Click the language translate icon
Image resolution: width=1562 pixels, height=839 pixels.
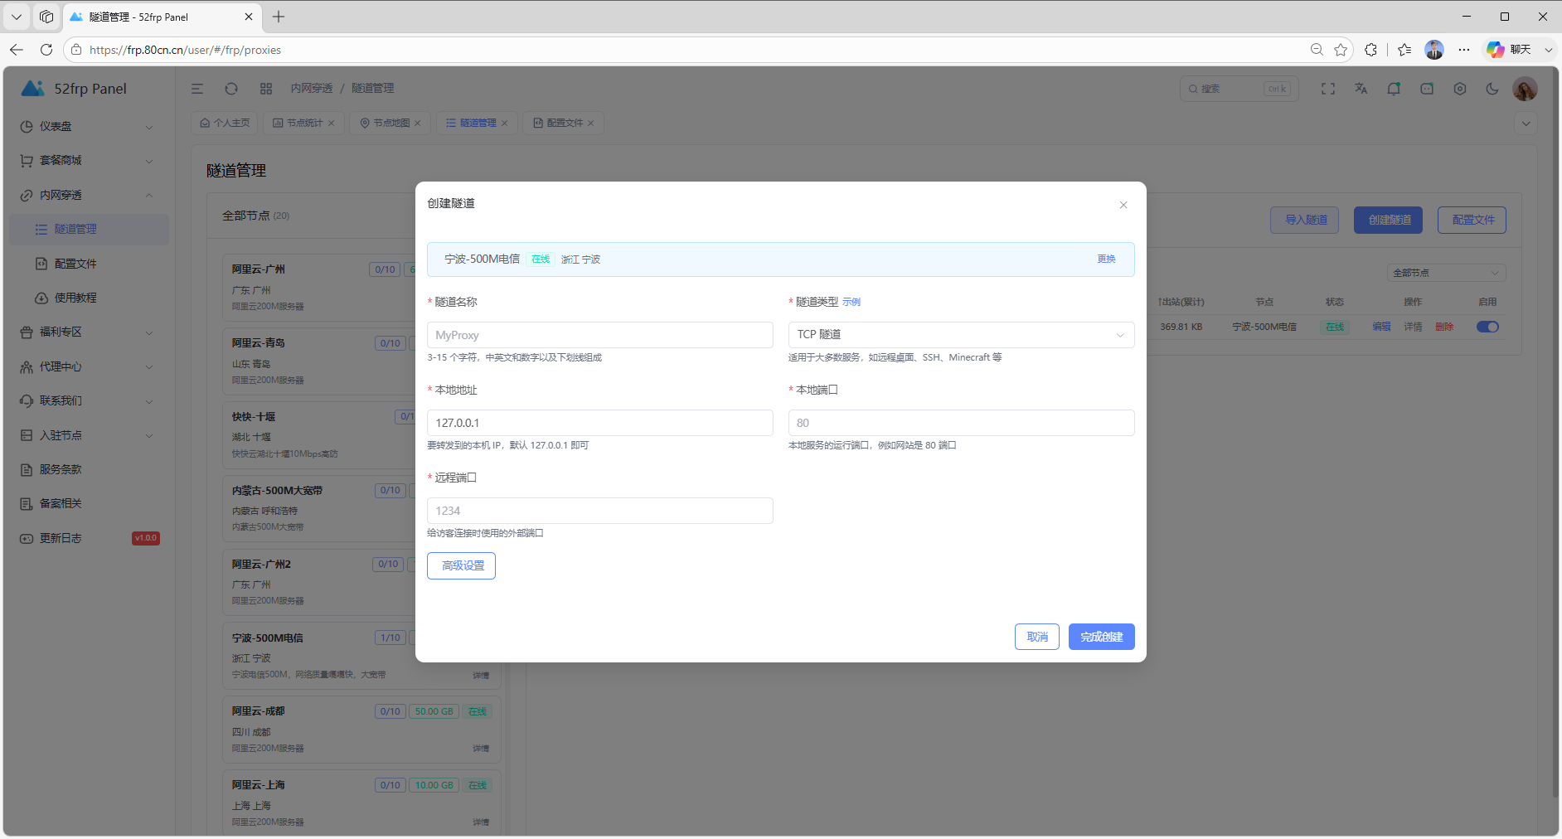click(x=1361, y=89)
